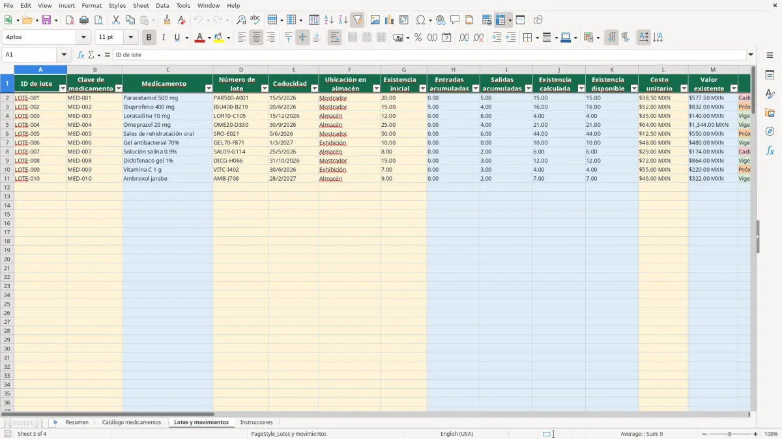Image resolution: width=782 pixels, height=439 pixels.
Task: Expand the Name Box dropdown
Action: tap(64, 55)
